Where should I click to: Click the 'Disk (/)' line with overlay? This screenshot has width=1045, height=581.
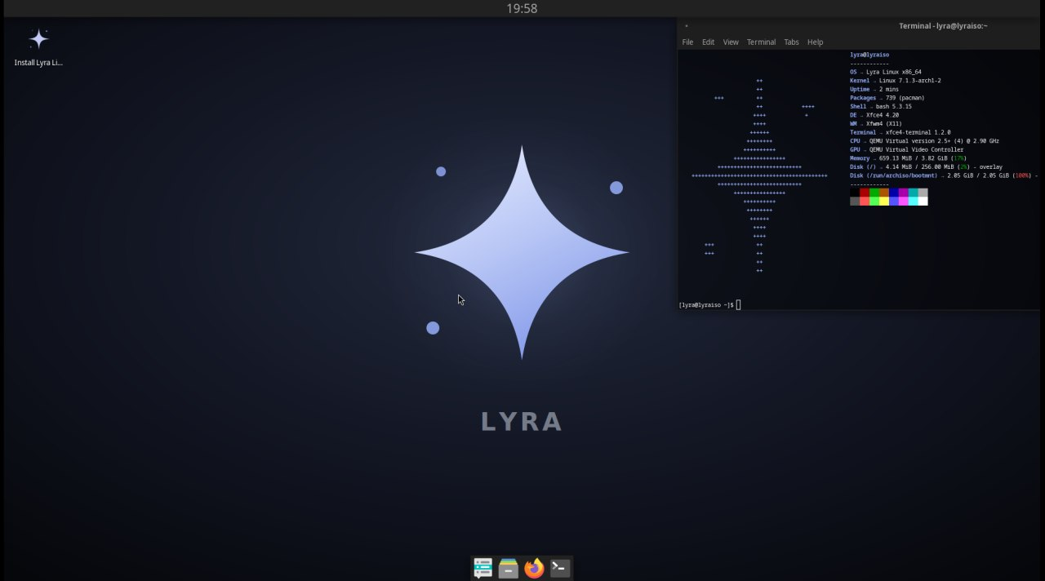point(927,167)
